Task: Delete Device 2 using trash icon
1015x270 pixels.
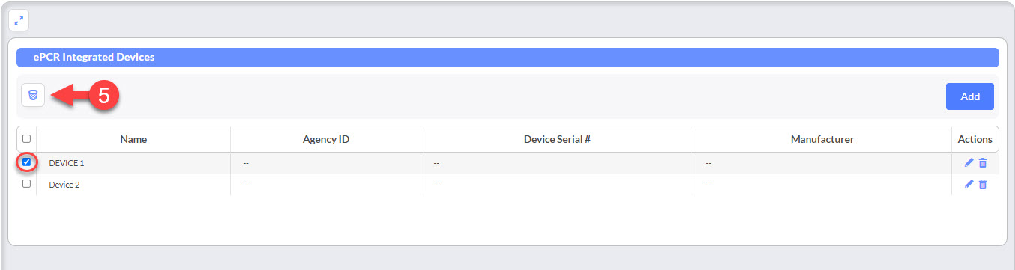Action: (983, 184)
